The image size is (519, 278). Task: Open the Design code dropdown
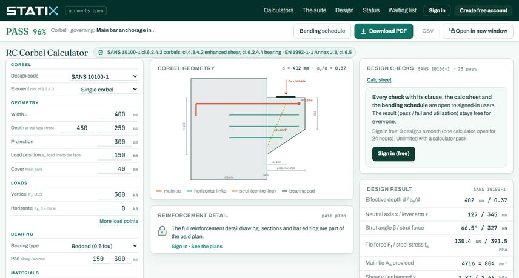click(104, 76)
